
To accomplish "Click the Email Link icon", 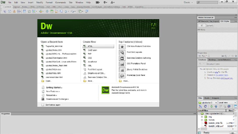I will (10, 11).
